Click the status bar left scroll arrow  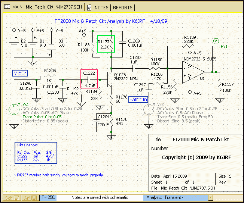211,198
